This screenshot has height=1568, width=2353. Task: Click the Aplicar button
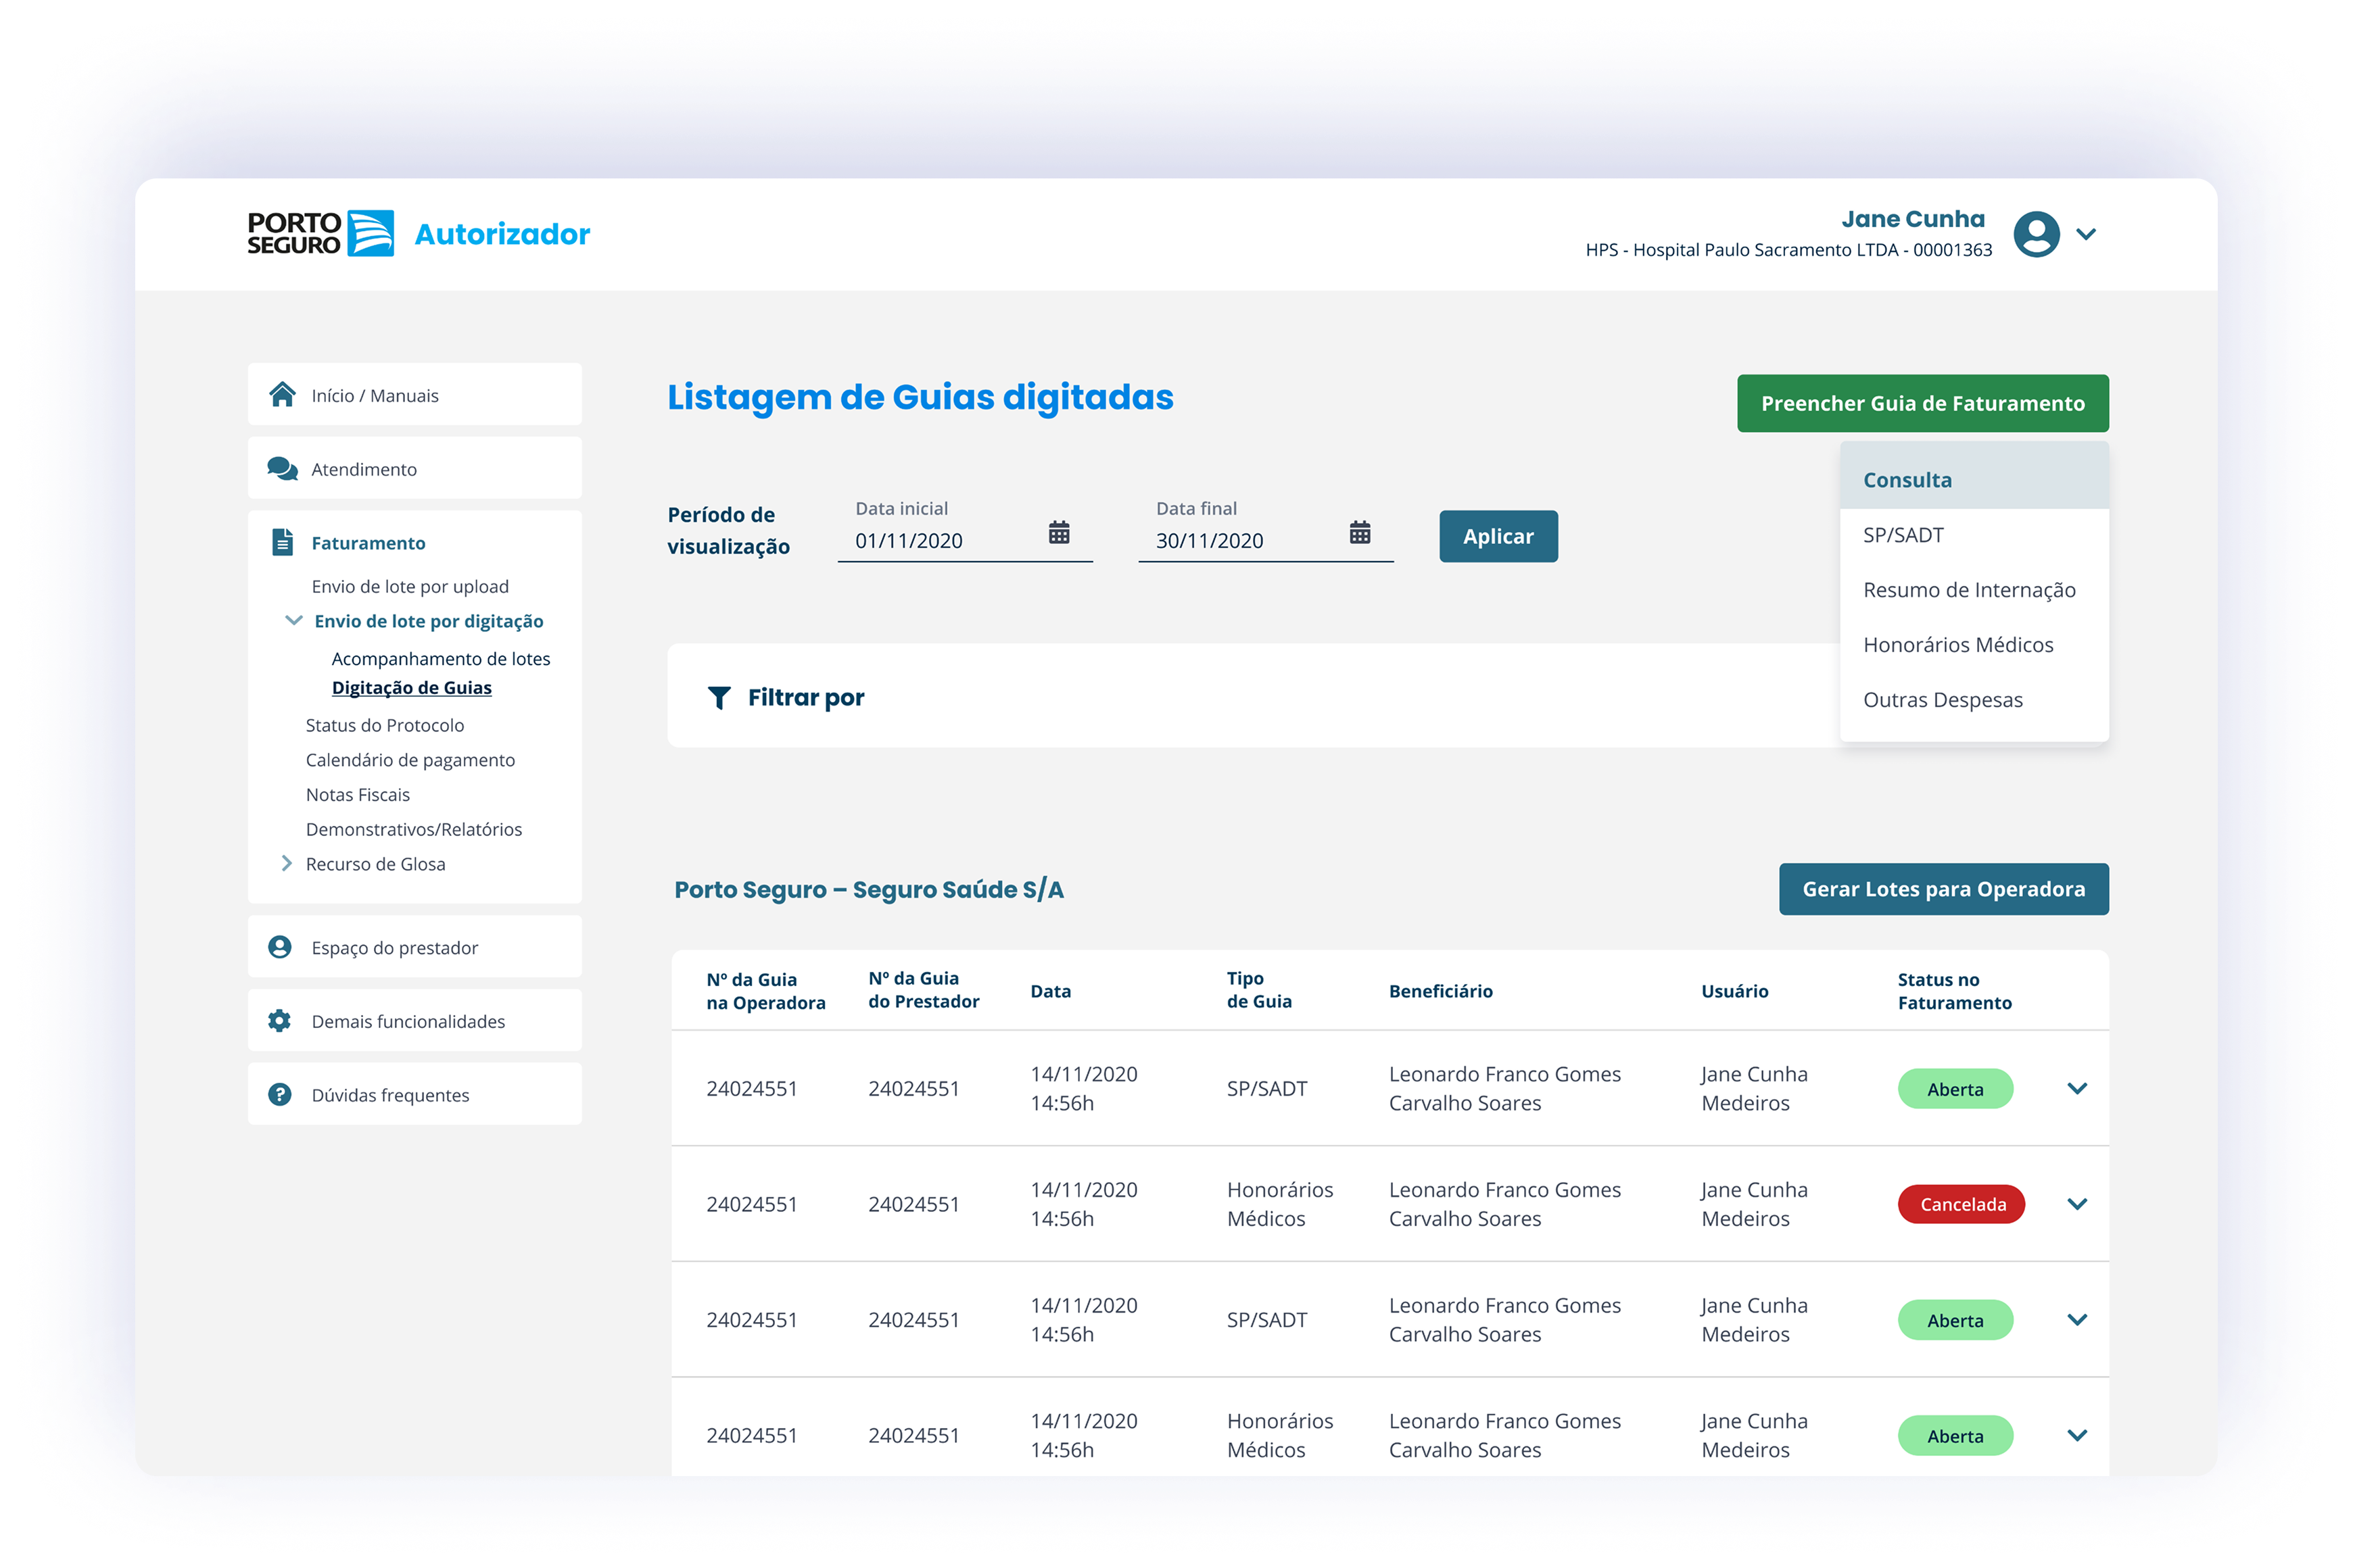(1498, 536)
